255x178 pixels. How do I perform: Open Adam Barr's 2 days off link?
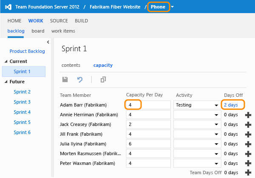(x=234, y=104)
